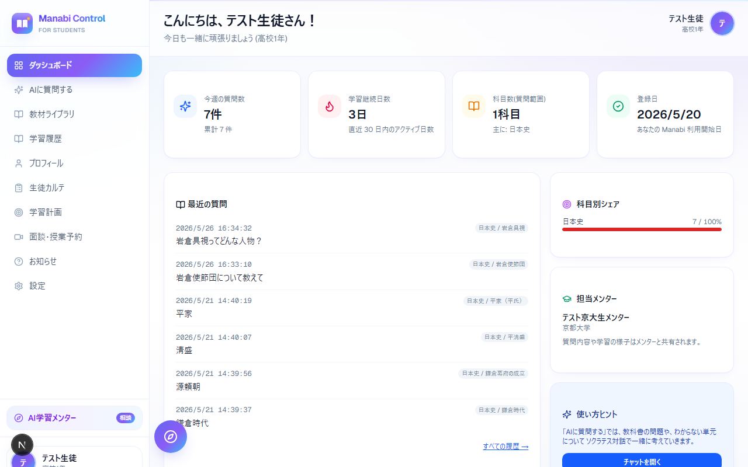
Task: Open the question 源頼朝
Action: pyautogui.click(x=188, y=387)
